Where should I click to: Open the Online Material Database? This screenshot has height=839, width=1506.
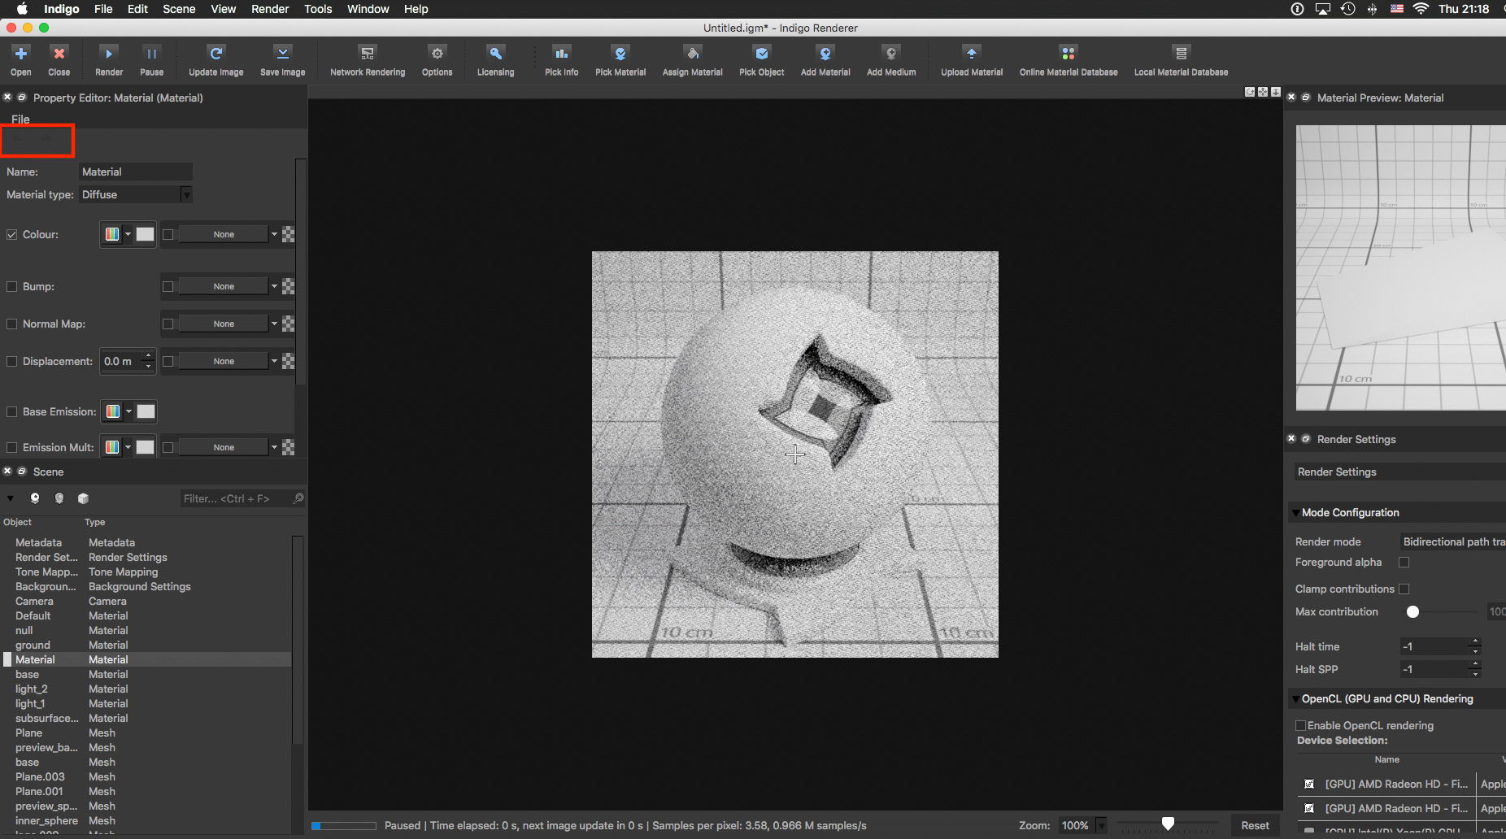point(1069,59)
